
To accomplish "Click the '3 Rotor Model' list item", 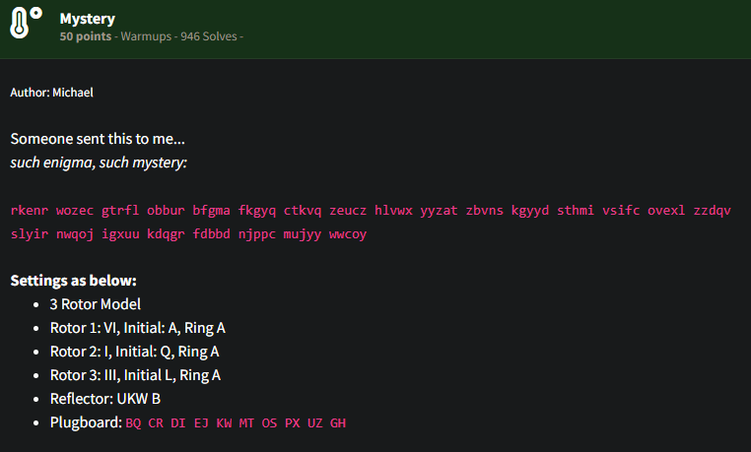I will (95, 304).
